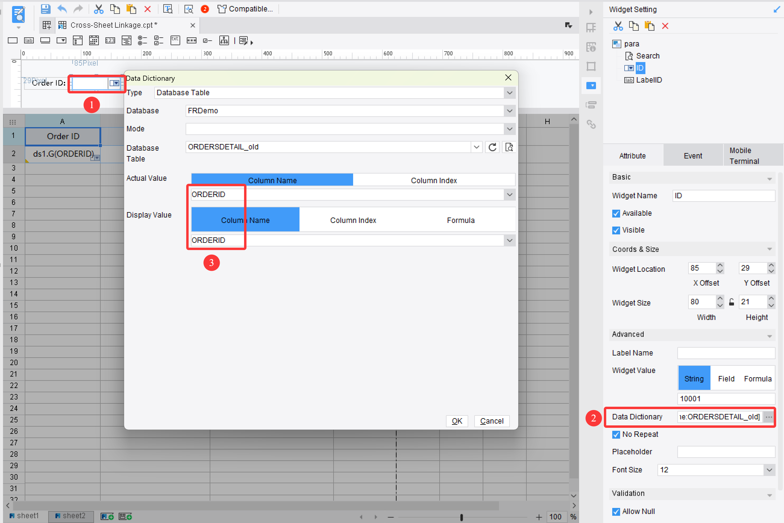
Task: Click the red X delete icon in Widget Setting
Action: (665, 26)
